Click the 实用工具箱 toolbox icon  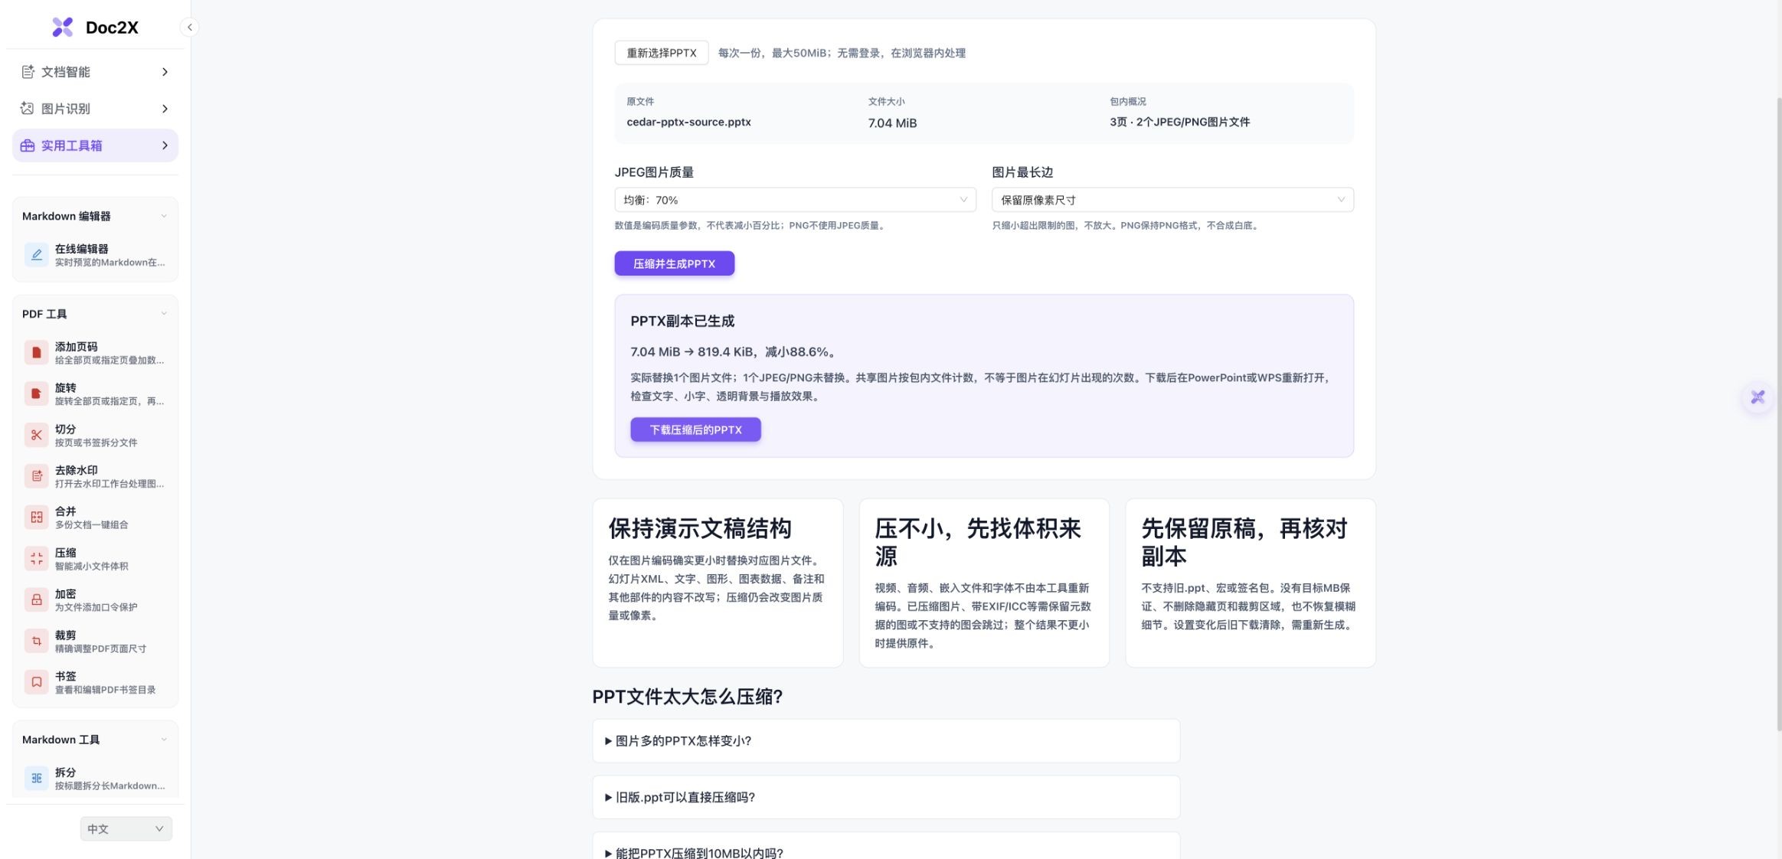(x=28, y=145)
